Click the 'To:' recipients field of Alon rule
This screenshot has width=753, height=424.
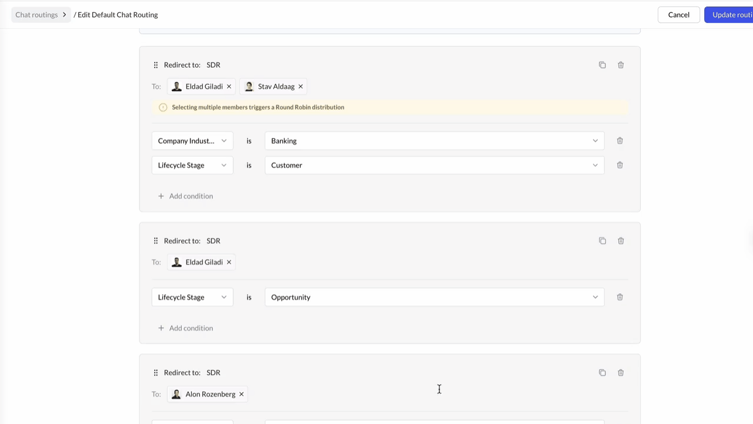pyautogui.click(x=389, y=394)
